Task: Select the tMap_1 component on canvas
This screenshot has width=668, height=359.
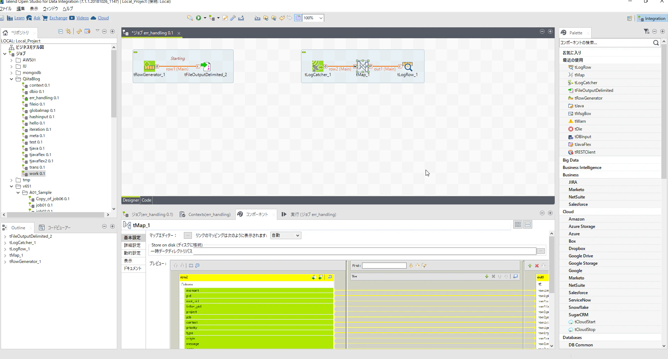Action: 363,66
